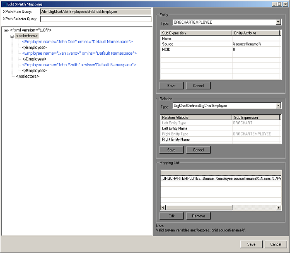Click the window title bar icon
This screenshot has width=290, height=253.
[4, 4]
